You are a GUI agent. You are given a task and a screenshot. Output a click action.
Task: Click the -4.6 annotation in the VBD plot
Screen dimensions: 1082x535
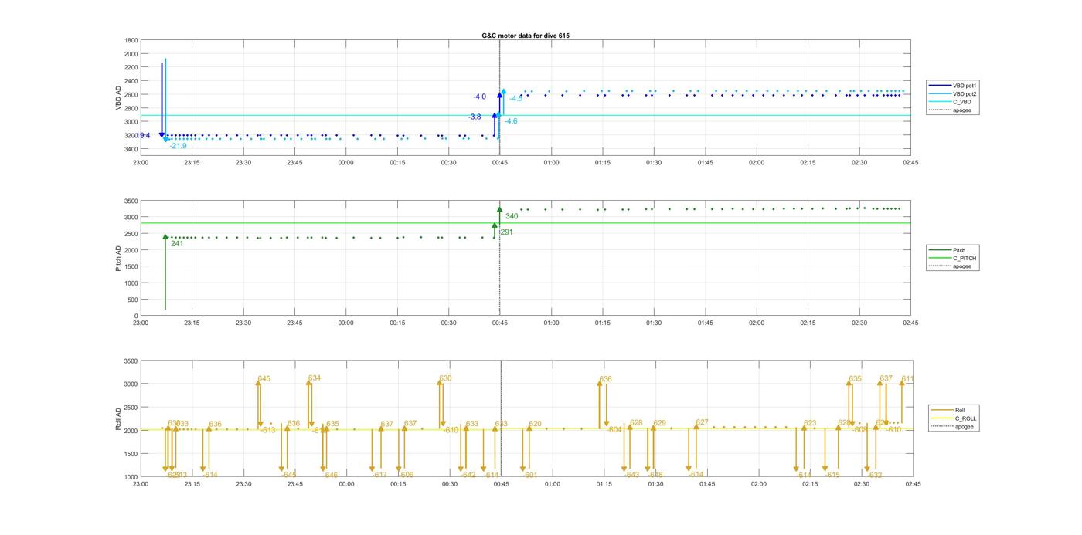coord(511,121)
